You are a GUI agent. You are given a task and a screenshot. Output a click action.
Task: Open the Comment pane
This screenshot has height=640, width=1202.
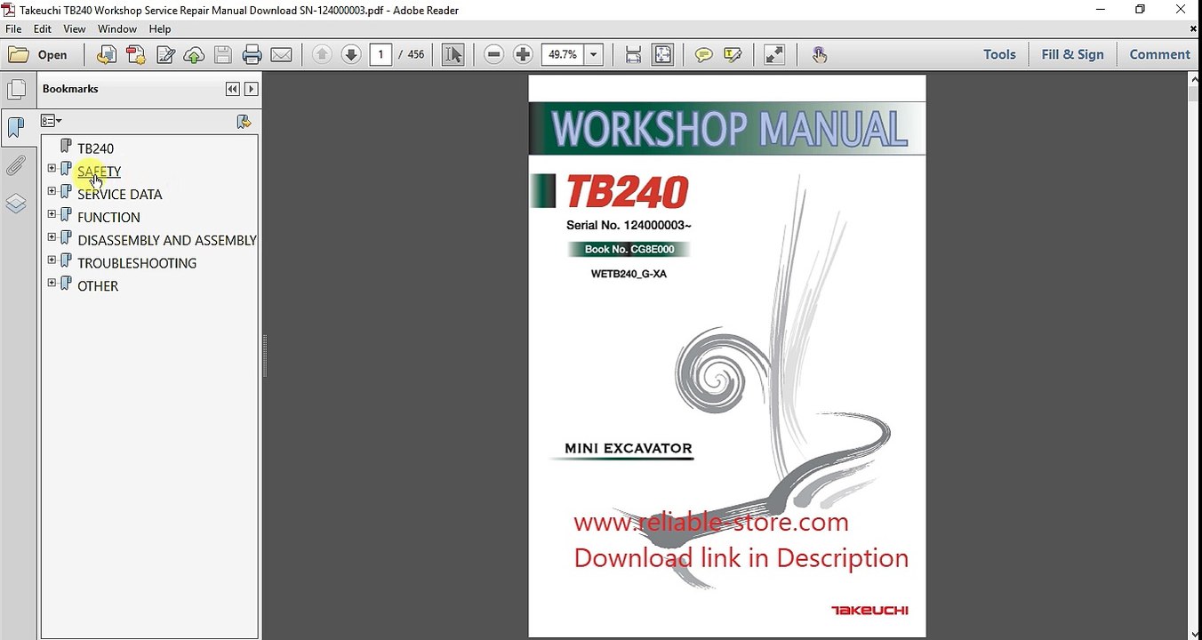[x=1159, y=54]
